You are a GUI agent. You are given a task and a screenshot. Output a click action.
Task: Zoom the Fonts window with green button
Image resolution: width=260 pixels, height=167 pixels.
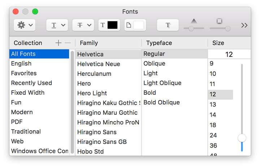pyautogui.click(x=35, y=12)
